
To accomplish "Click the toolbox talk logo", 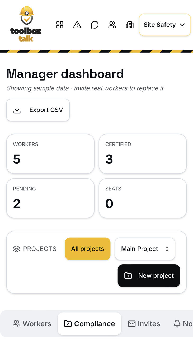I will coord(26,24).
